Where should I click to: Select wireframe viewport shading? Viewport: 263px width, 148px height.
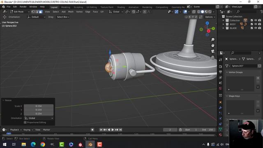(x=199, y=12)
